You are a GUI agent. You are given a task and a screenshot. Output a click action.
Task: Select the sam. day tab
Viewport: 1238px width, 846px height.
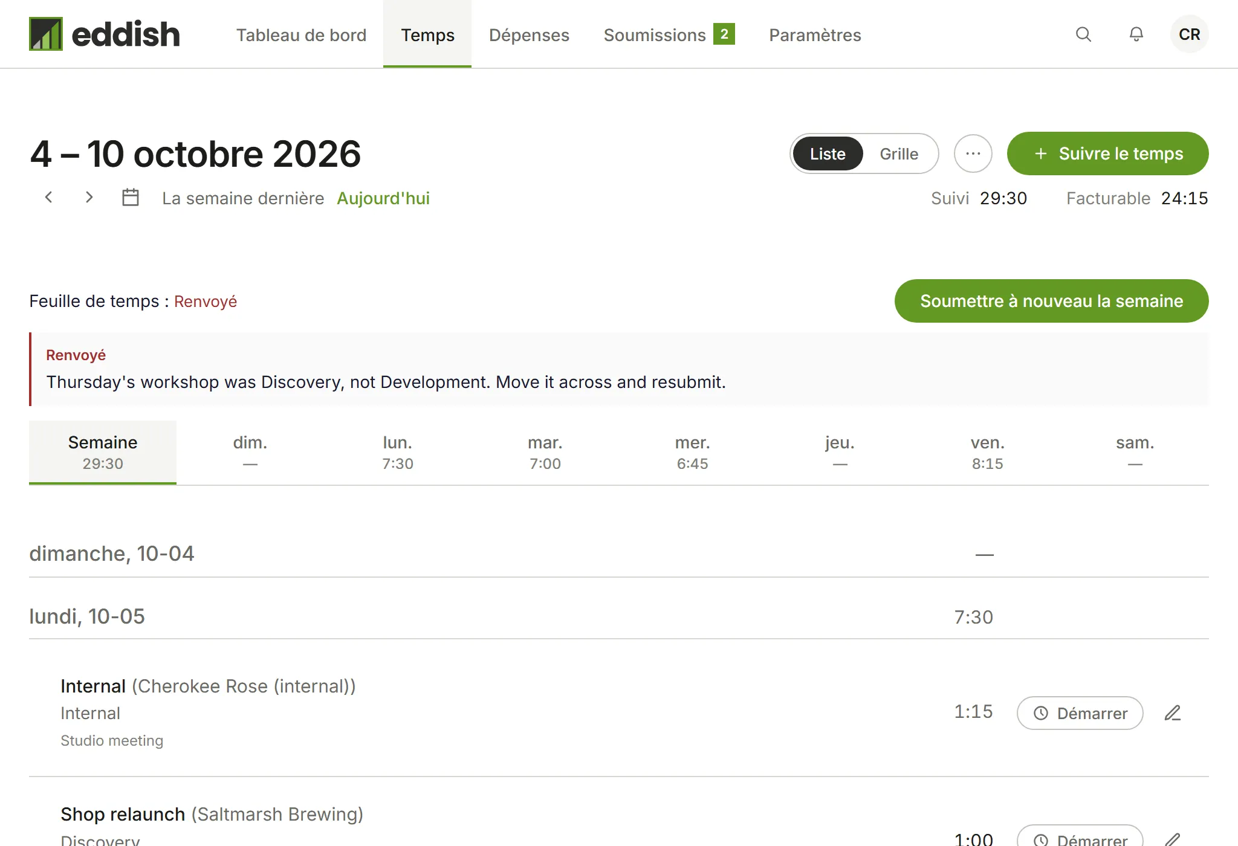(1135, 452)
